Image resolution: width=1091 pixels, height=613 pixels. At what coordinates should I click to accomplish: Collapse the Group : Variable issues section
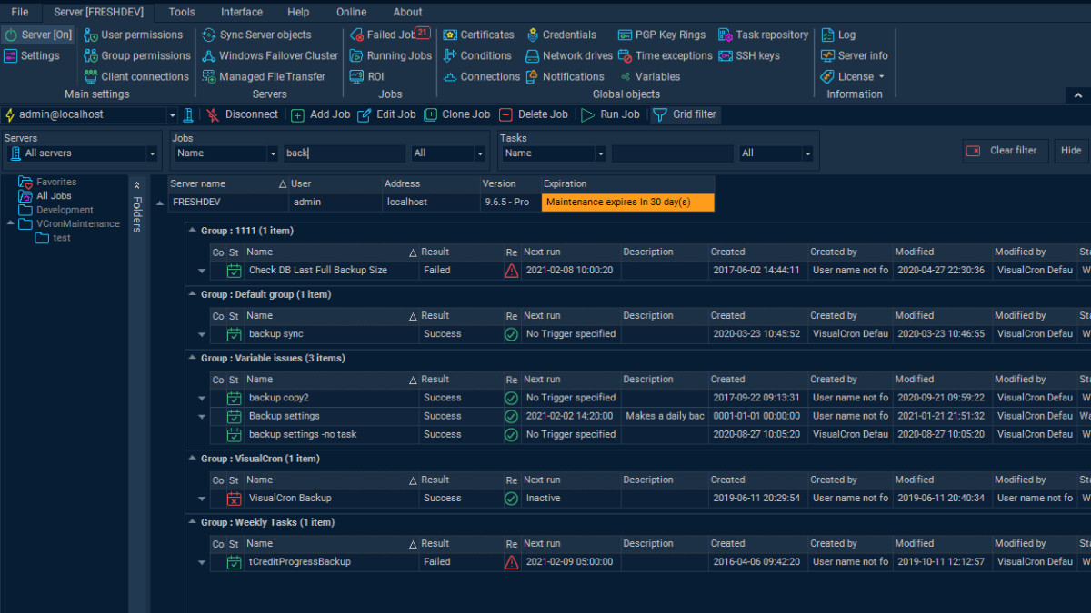tap(193, 358)
